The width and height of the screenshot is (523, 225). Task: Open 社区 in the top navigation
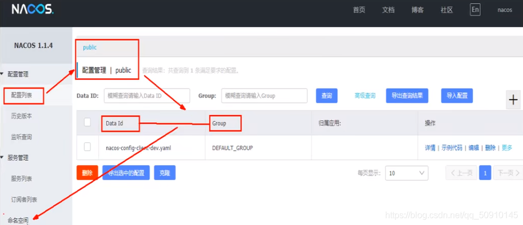(447, 10)
